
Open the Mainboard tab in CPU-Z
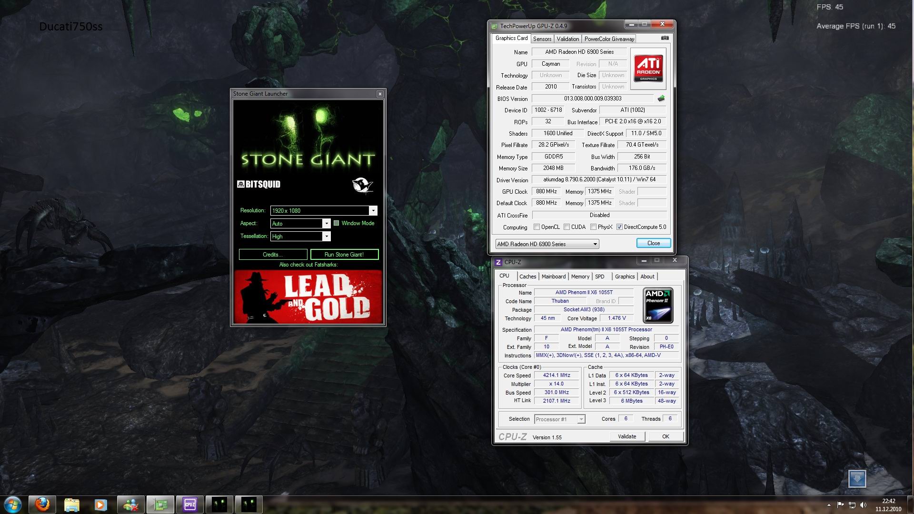(x=553, y=277)
